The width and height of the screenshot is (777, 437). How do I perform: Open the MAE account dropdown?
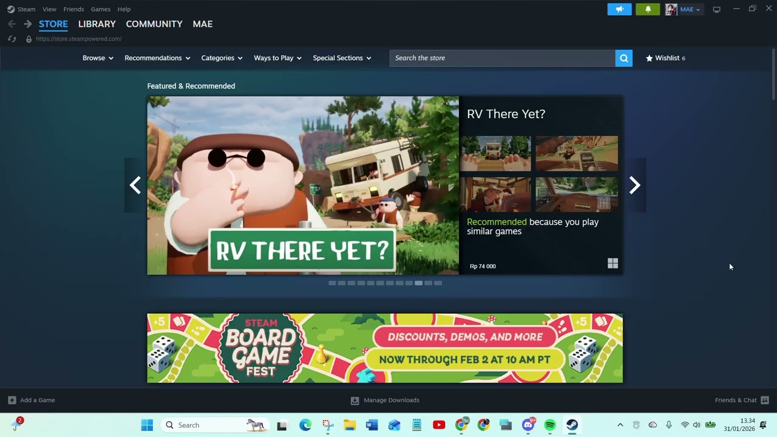click(690, 9)
